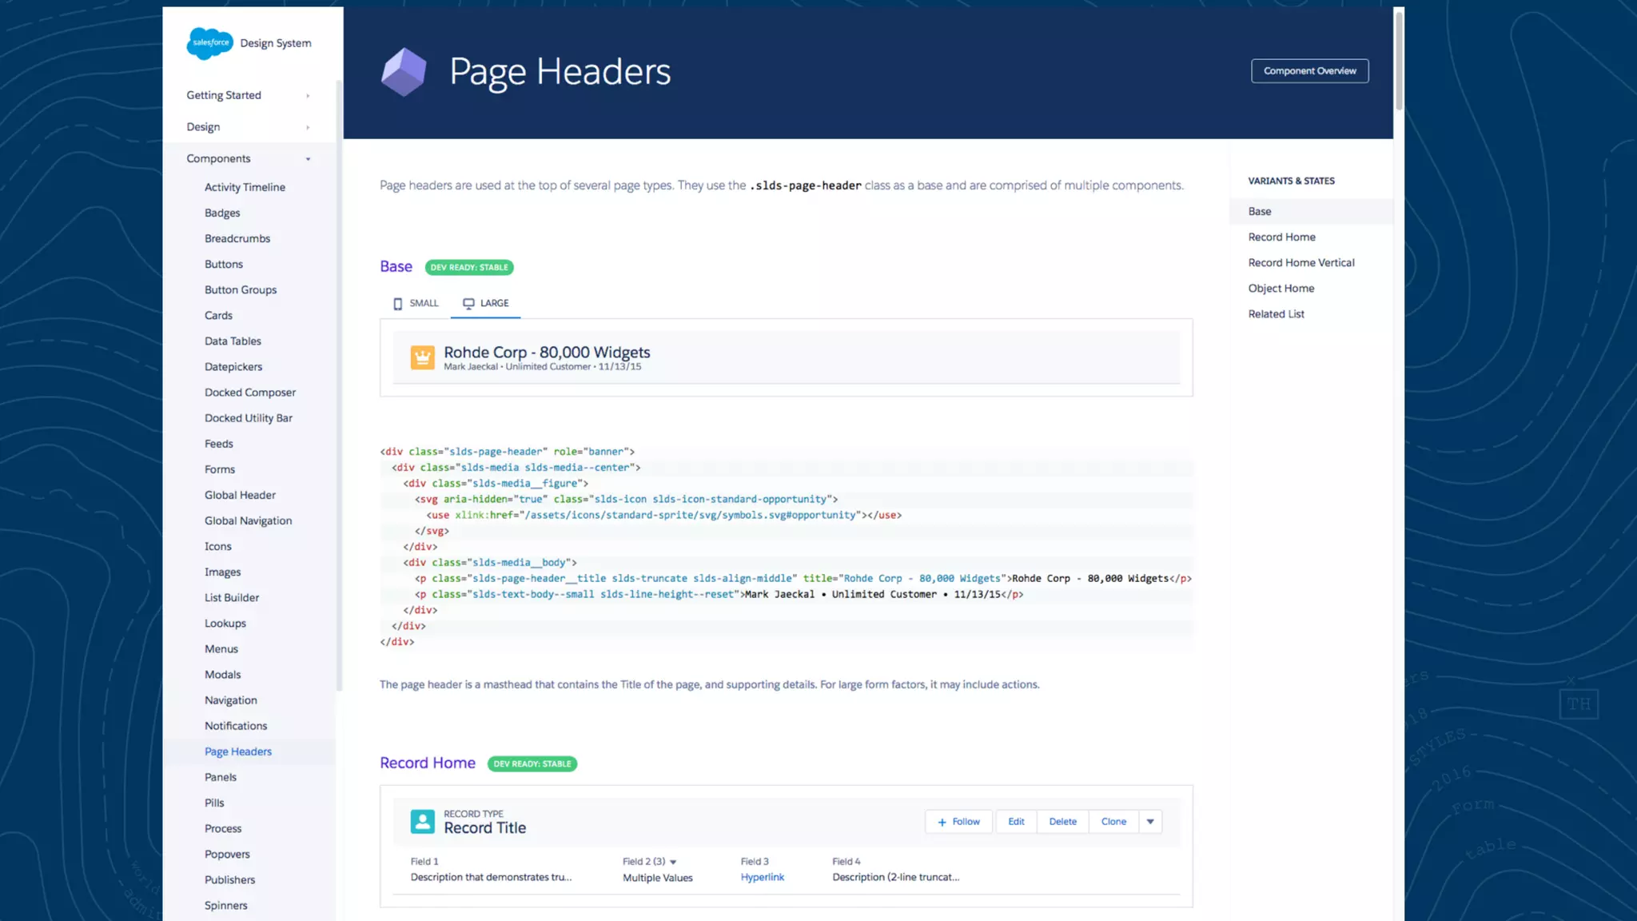Viewport: 1637px width, 921px height.
Task: Click the plus icon in the Follow button
Action: click(x=942, y=822)
